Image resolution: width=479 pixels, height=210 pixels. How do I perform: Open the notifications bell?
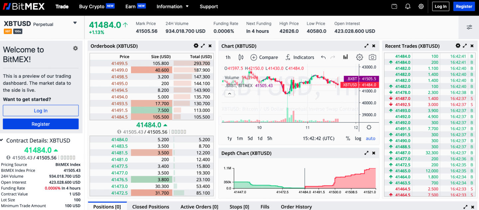[408, 6]
